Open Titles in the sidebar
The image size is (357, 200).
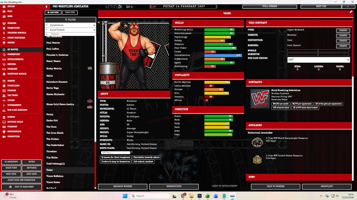[x=11, y=100]
